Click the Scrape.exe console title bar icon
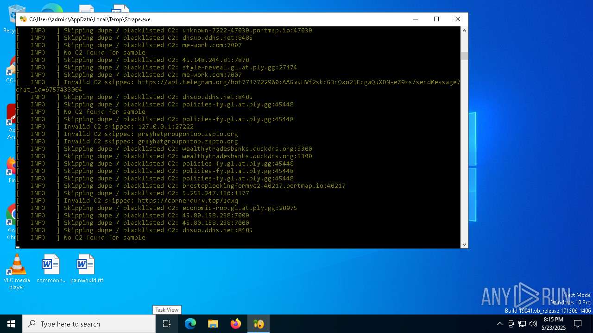The width and height of the screenshot is (593, 333). pos(23,19)
